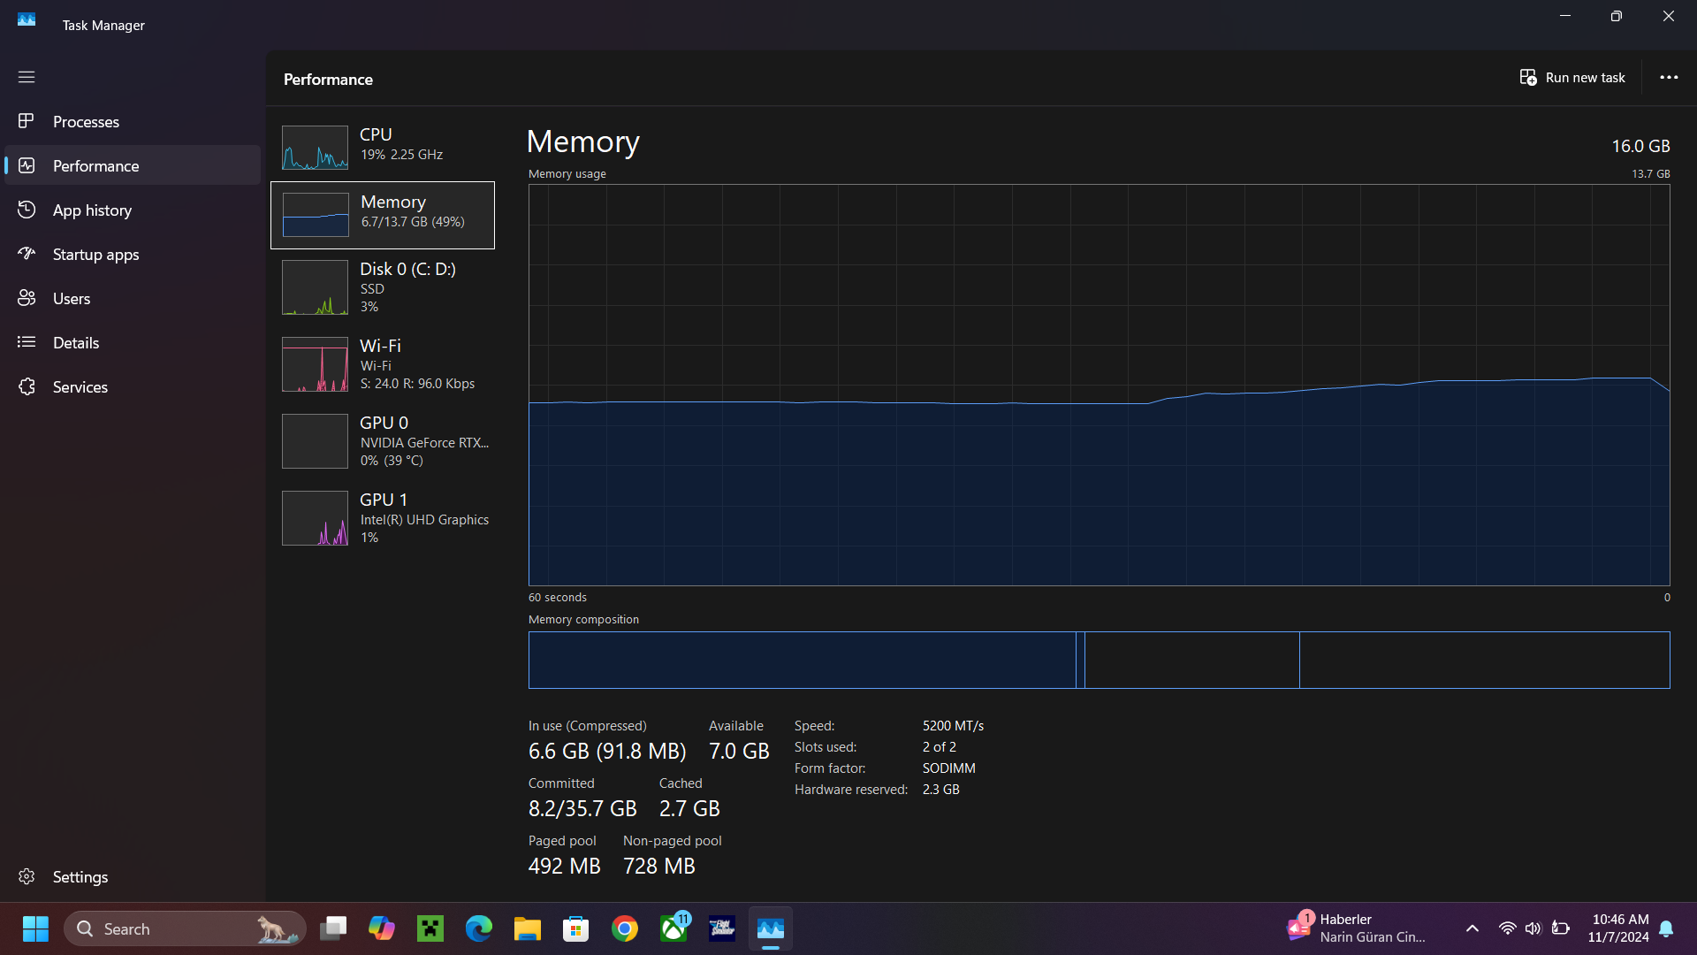
Task: Select the Wi-Fi performance item
Action: pyautogui.click(x=383, y=363)
